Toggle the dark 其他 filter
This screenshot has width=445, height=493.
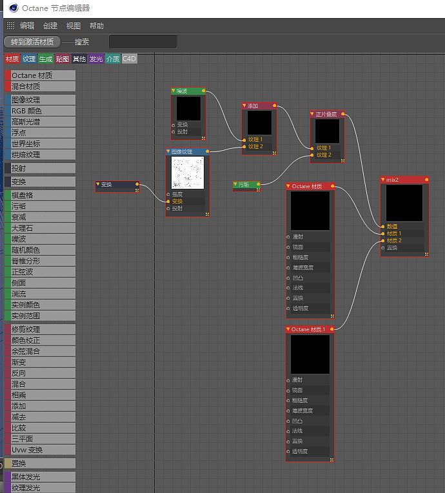(79, 59)
